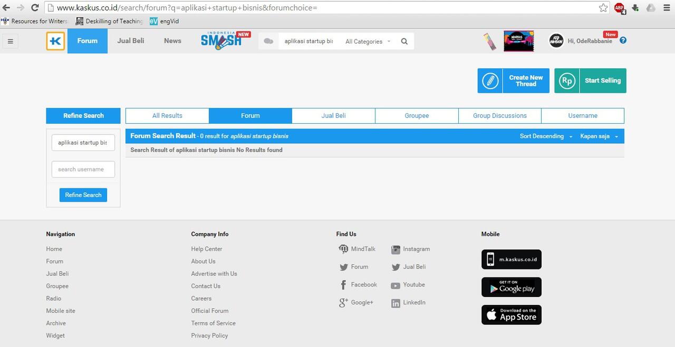Open Kaskus MindTalk page
This screenshot has width=675, height=347.
coord(343,249)
